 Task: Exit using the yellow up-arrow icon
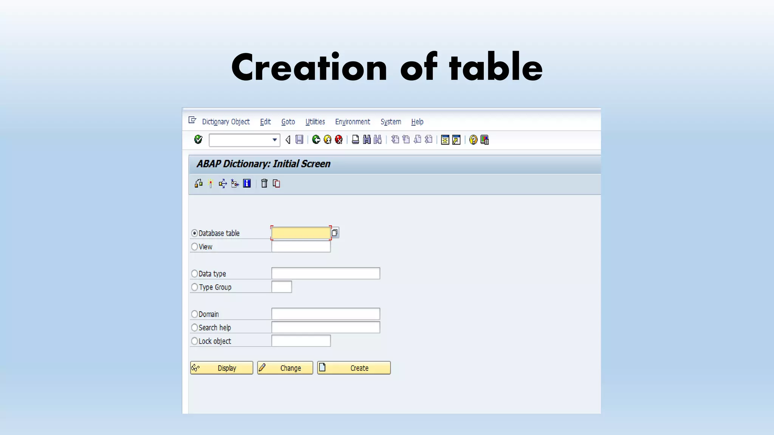click(328, 140)
